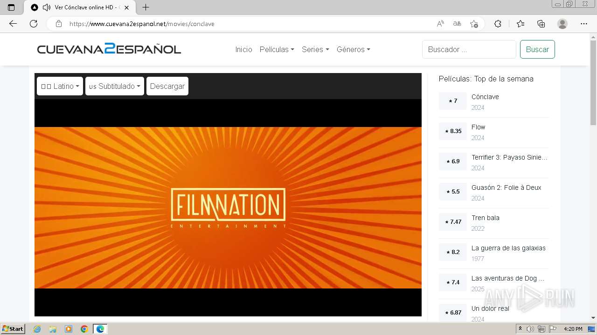The image size is (597, 335).
Task: Click the Windows Start button
Action: pyautogui.click(x=13, y=329)
